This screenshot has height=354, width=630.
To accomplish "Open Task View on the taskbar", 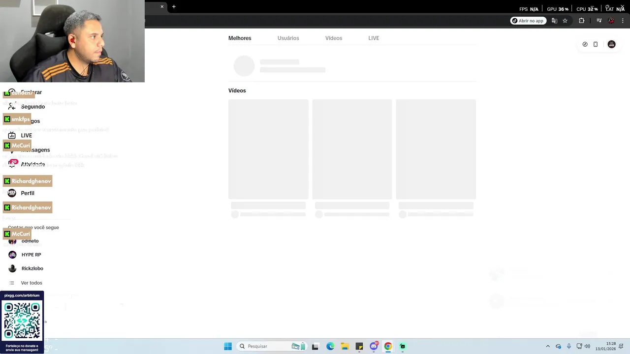I will (315, 346).
